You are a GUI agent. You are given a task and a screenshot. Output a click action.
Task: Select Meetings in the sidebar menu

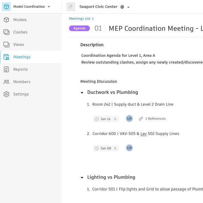click(22, 57)
